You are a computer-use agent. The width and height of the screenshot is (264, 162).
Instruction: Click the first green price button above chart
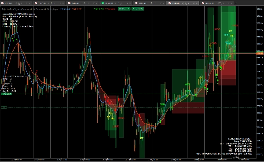pyautogui.click(x=124, y=9)
